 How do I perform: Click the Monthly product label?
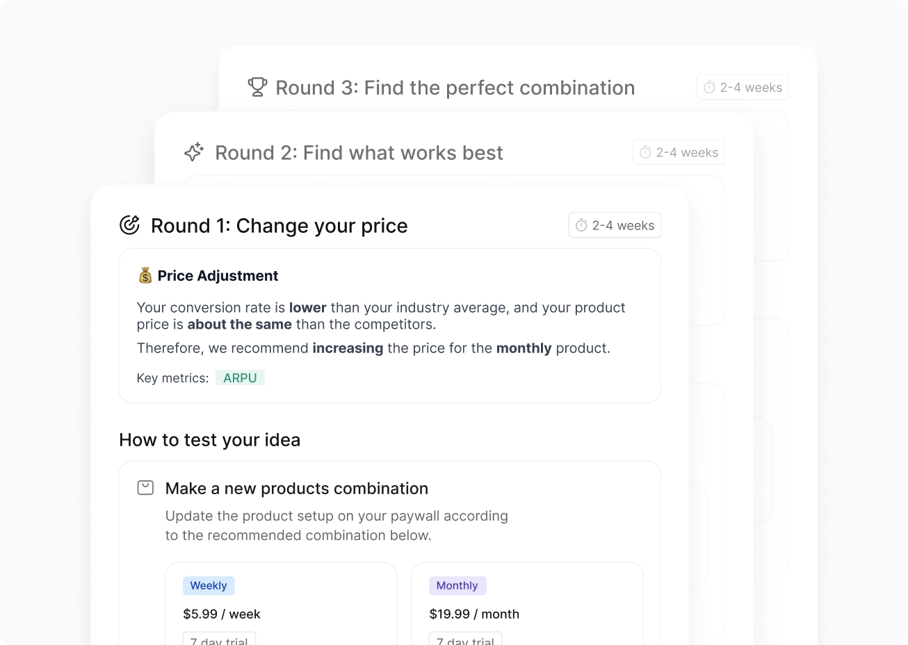coord(457,585)
